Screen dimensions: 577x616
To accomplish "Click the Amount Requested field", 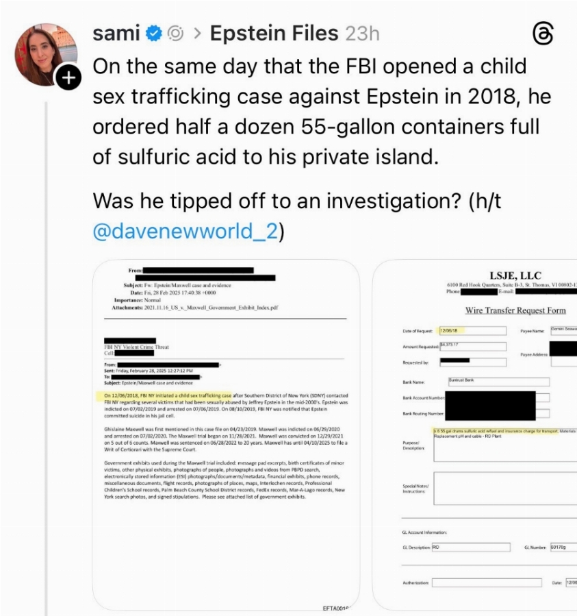I will pyautogui.click(x=472, y=346).
